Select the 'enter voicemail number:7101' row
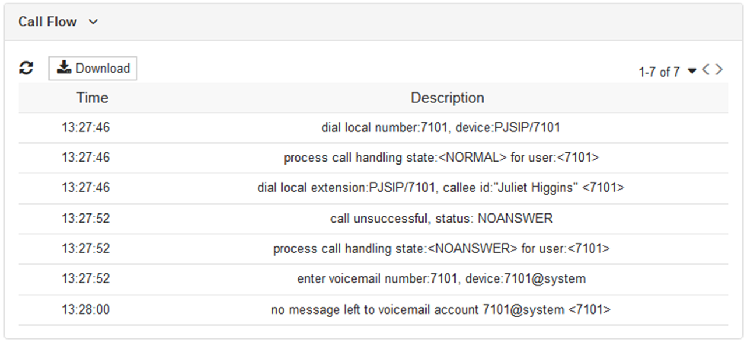The height and width of the screenshot is (343, 747). coord(441,279)
